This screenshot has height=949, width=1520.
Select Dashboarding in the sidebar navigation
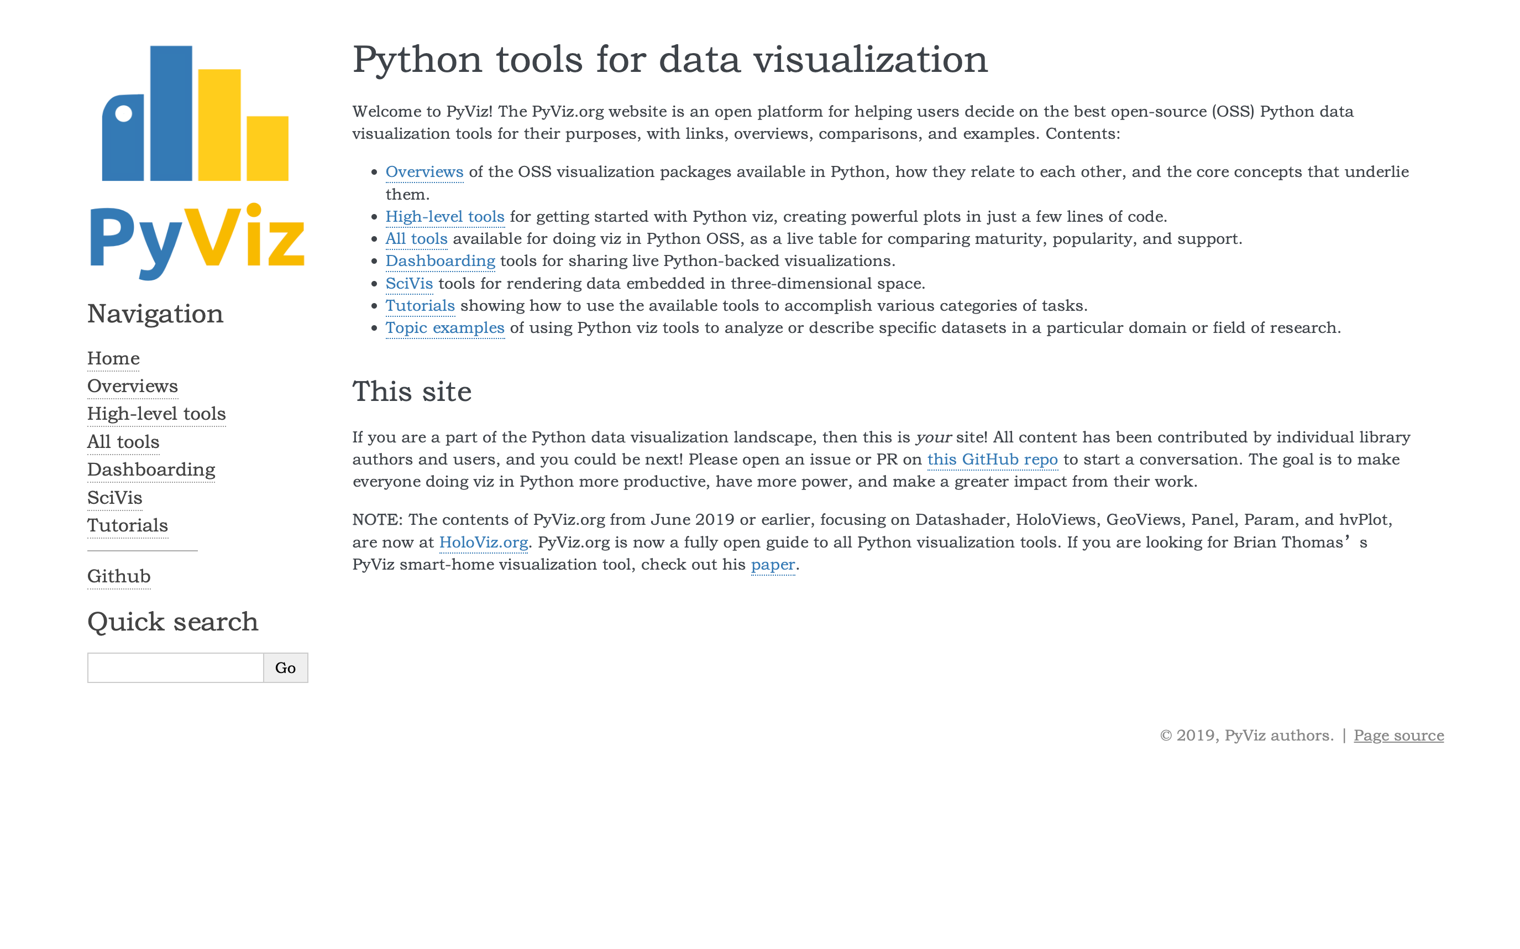[x=151, y=470]
